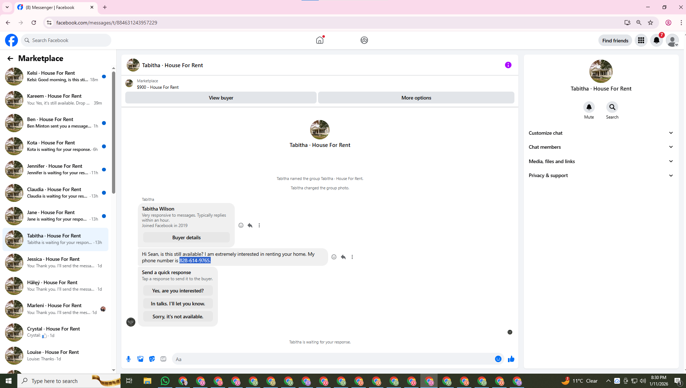Open Jessica · House For Rent conversation
This screenshot has width=686, height=388.
pyautogui.click(x=56, y=263)
